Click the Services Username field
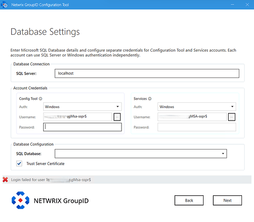Viewport: 254px width, 222px height. tap(192, 117)
